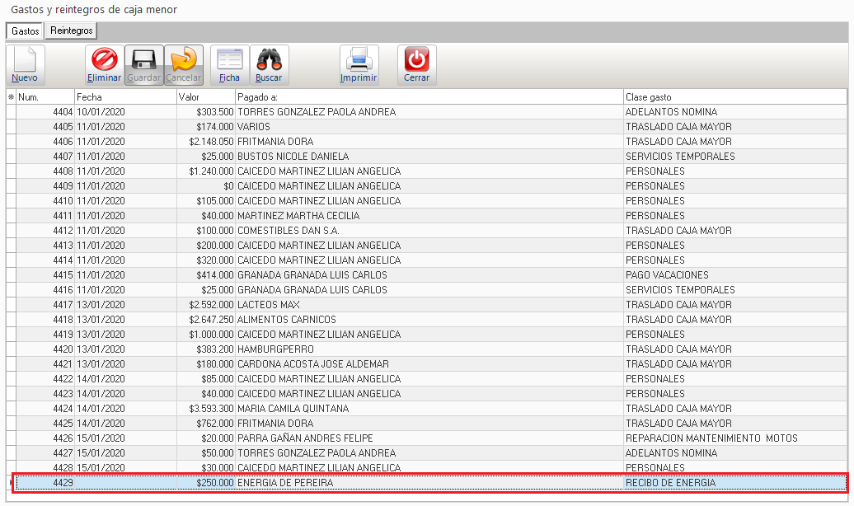Close the window with Cerrar button
854x506 pixels.
(416, 64)
